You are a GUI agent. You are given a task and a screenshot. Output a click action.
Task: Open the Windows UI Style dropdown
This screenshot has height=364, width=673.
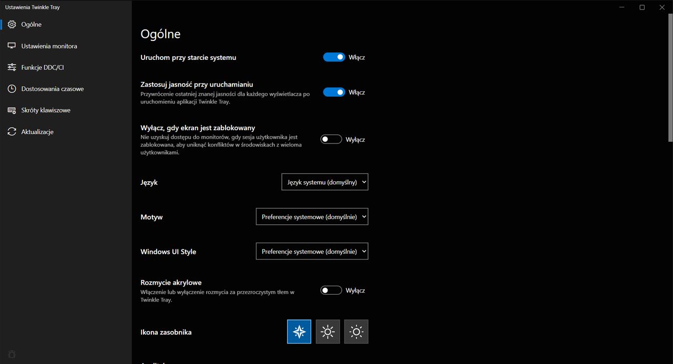(312, 251)
